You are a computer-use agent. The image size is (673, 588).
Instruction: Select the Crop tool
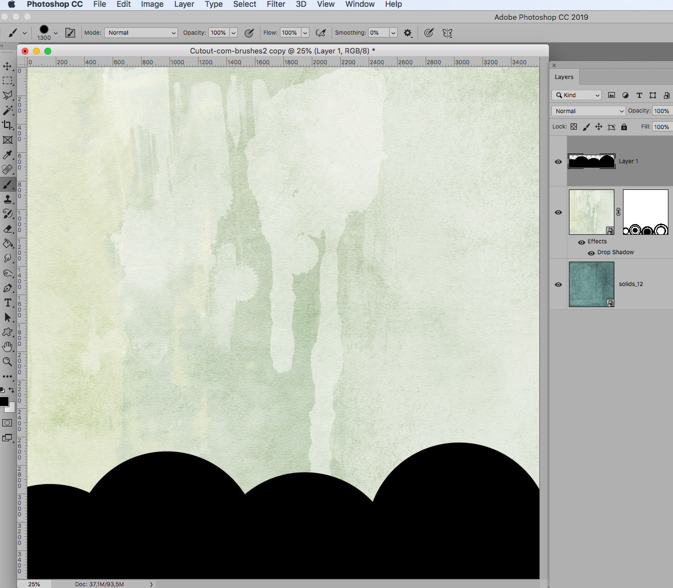tap(7, 125)
